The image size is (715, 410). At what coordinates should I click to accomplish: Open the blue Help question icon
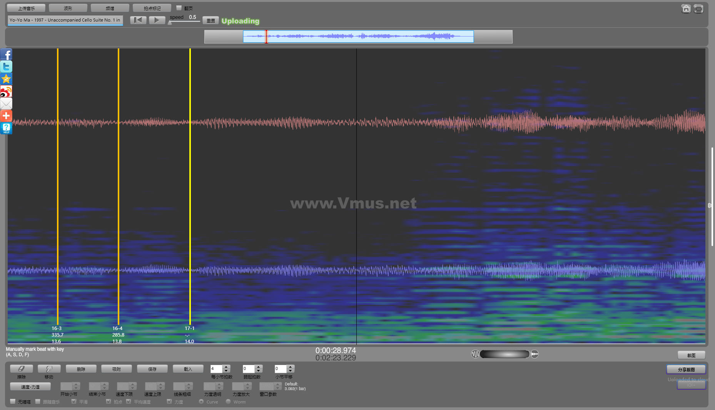coord(6,128)
